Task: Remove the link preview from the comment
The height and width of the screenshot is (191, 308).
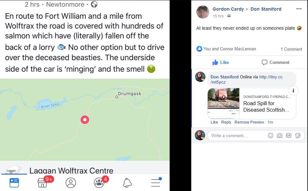Action: (249, 122)
